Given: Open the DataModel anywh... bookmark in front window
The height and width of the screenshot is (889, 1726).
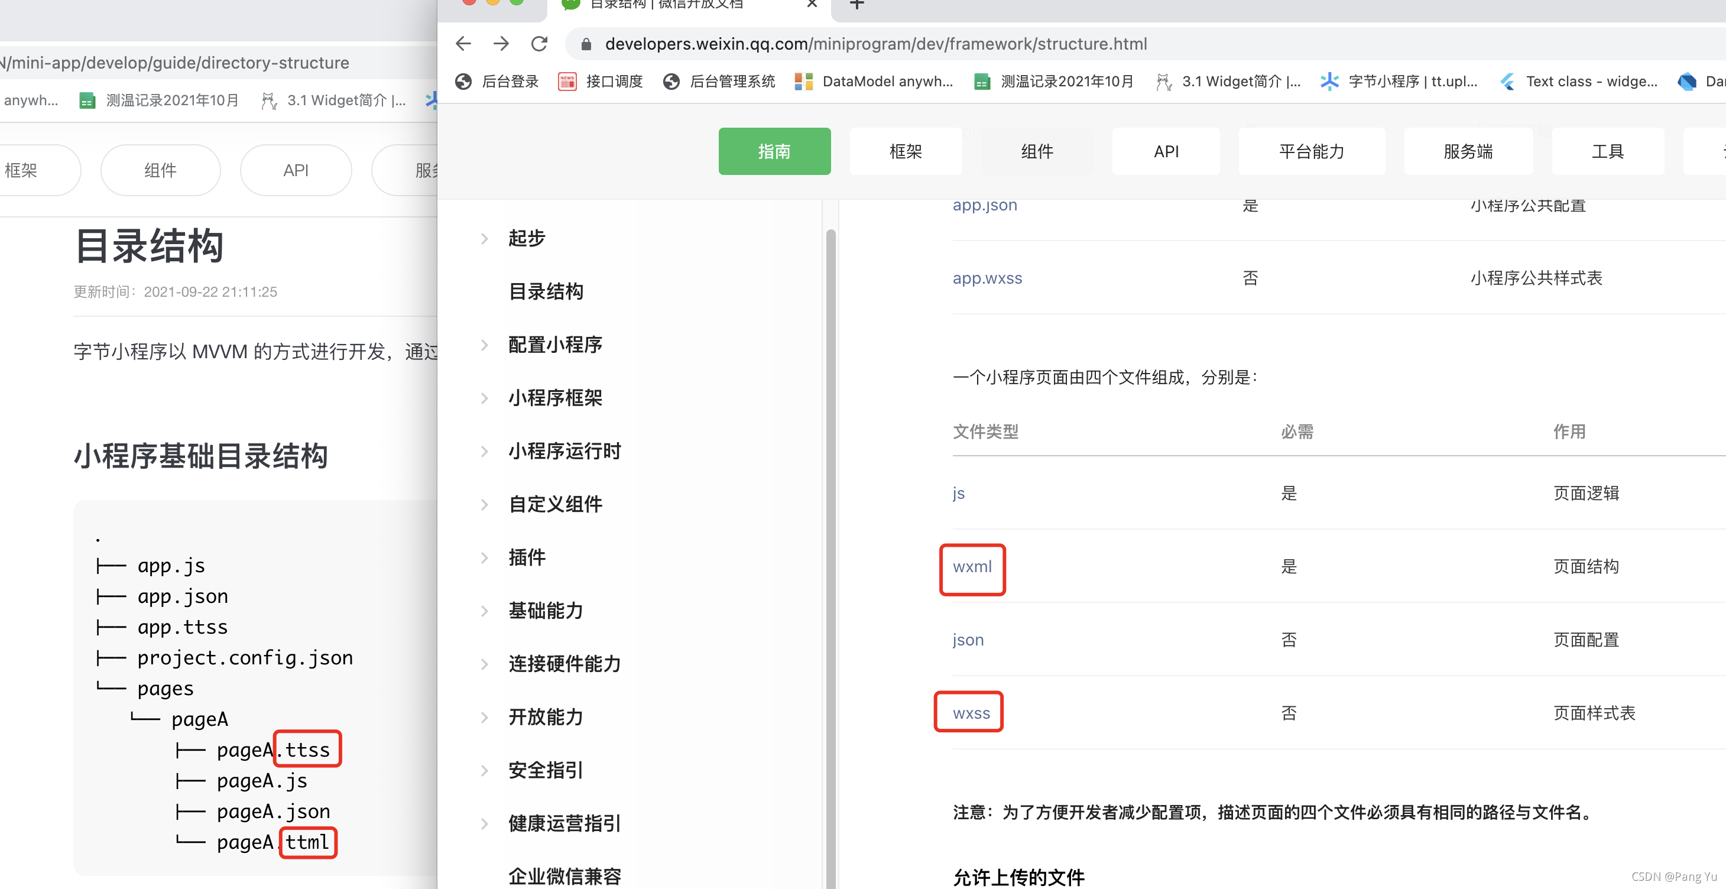Looking at the screenshot, I should (x=873, y=82).
